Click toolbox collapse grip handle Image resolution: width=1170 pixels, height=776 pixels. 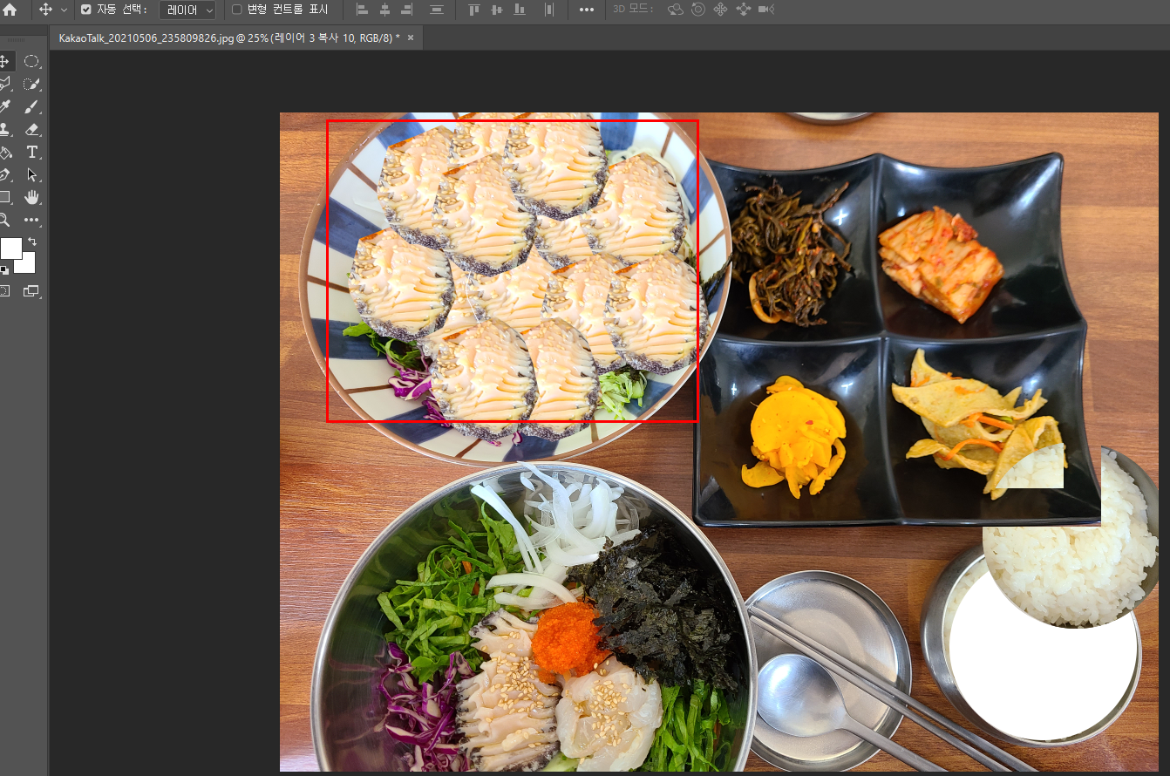pos(16,40)
